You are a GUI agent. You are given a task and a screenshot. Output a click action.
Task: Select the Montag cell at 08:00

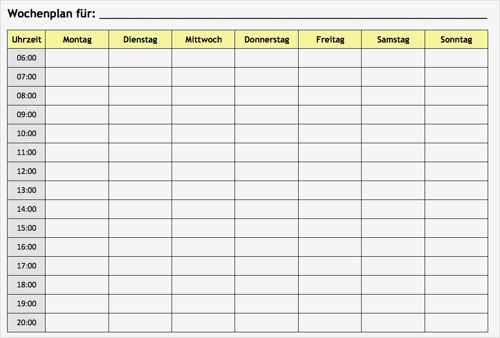coord(77,96)
